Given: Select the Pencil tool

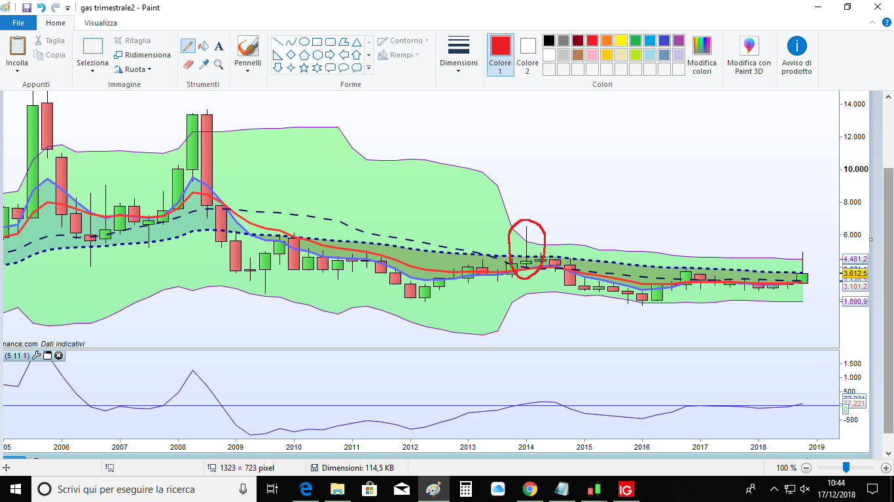Looking at the screenshot, I should point(188,46).
